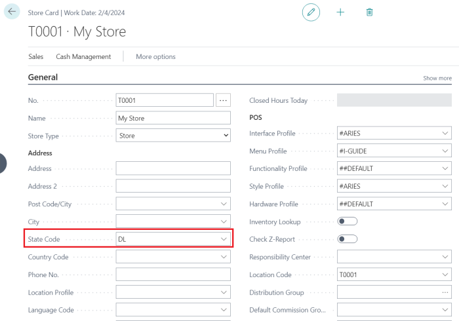459x321 pixels.
Task: Toggle the Inventory Lookup switch
Action: tap(347, 222)
